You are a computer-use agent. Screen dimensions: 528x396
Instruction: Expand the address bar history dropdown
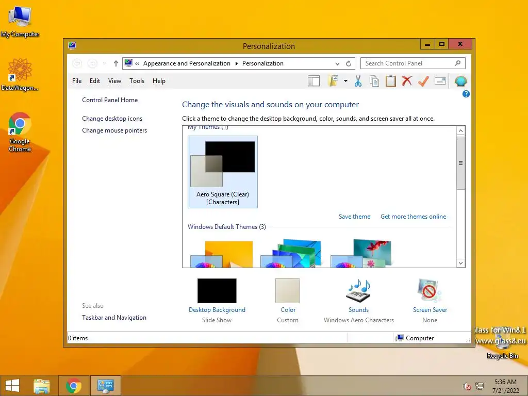point(337,63)
